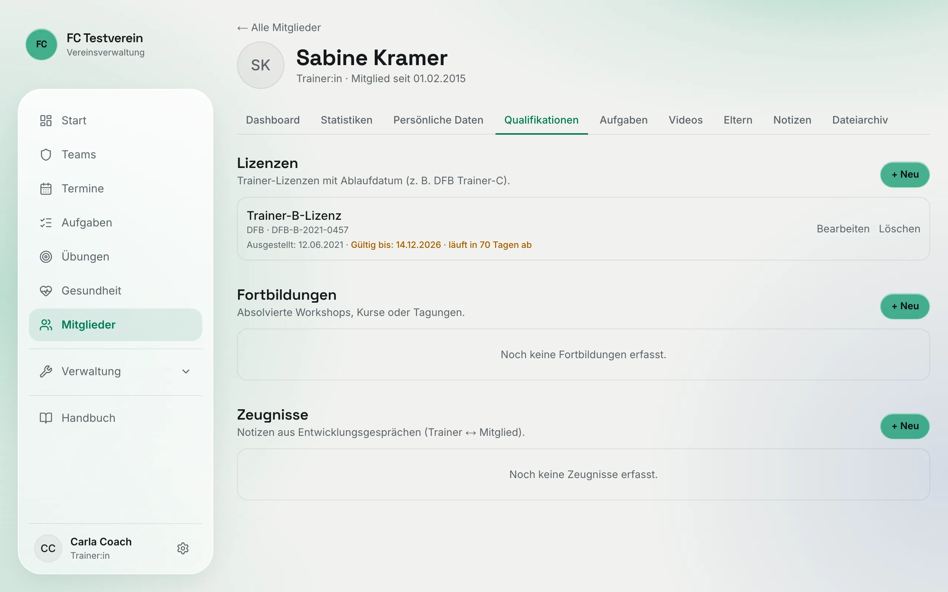Click the Verwaltung wrench icon
This screenshot has height=592, width=948.
pos(46,371)
